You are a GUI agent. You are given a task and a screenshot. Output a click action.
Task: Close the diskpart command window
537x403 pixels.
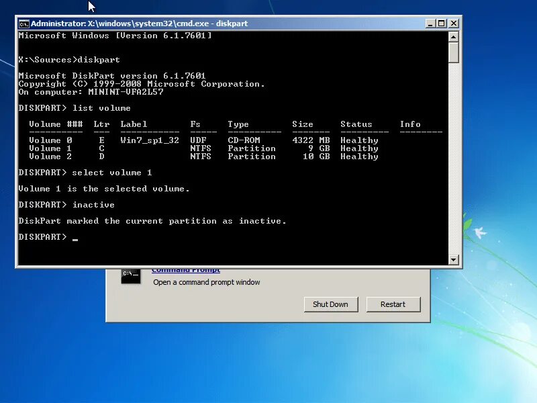pyautogui.click(x=454, y=24)
